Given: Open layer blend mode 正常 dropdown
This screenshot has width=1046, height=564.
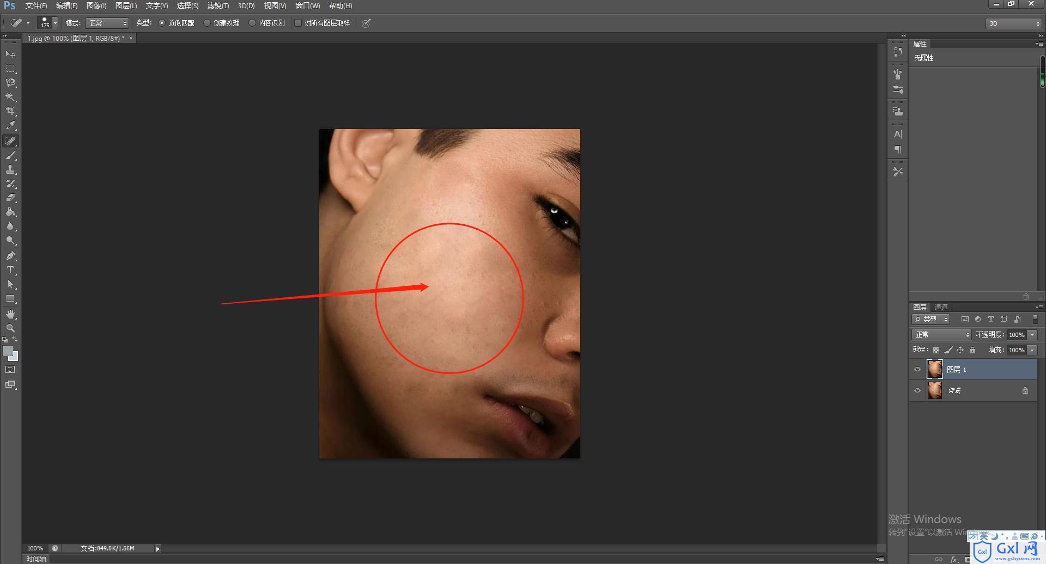Looking at the screenshot, I should pos(941,335).
